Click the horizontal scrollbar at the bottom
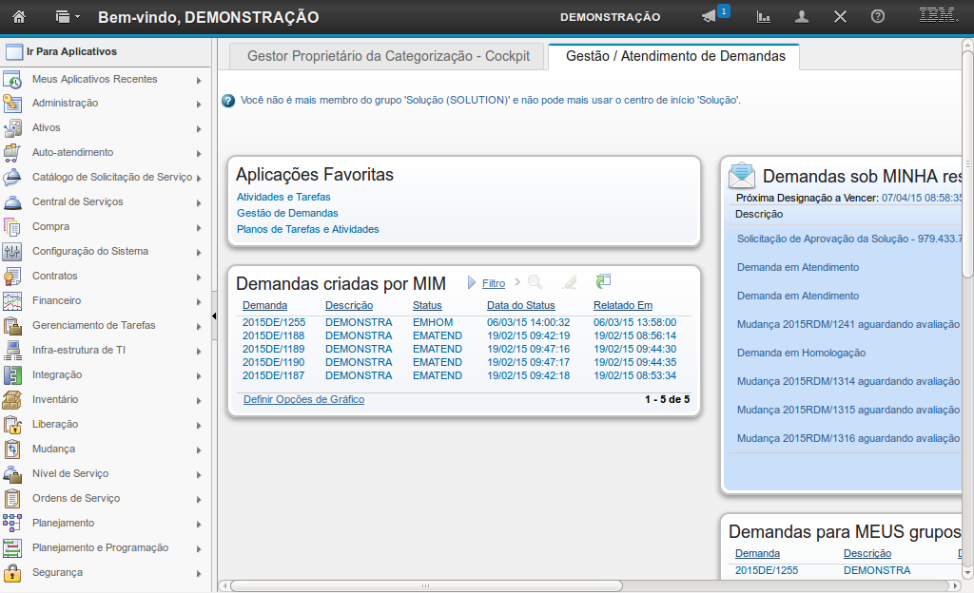974x593 pixels. point(426,585)
